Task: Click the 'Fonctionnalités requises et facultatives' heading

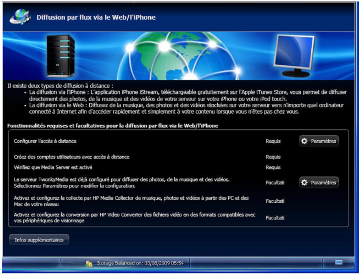Action: (113, 126)
